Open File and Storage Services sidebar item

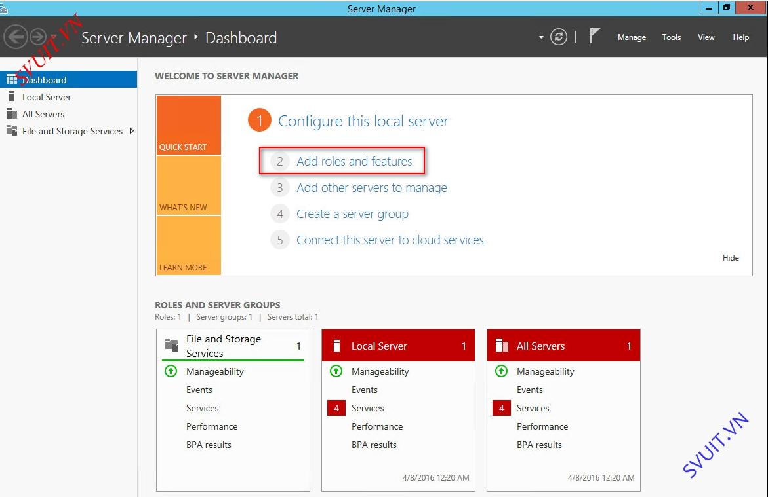click(69, 131)
